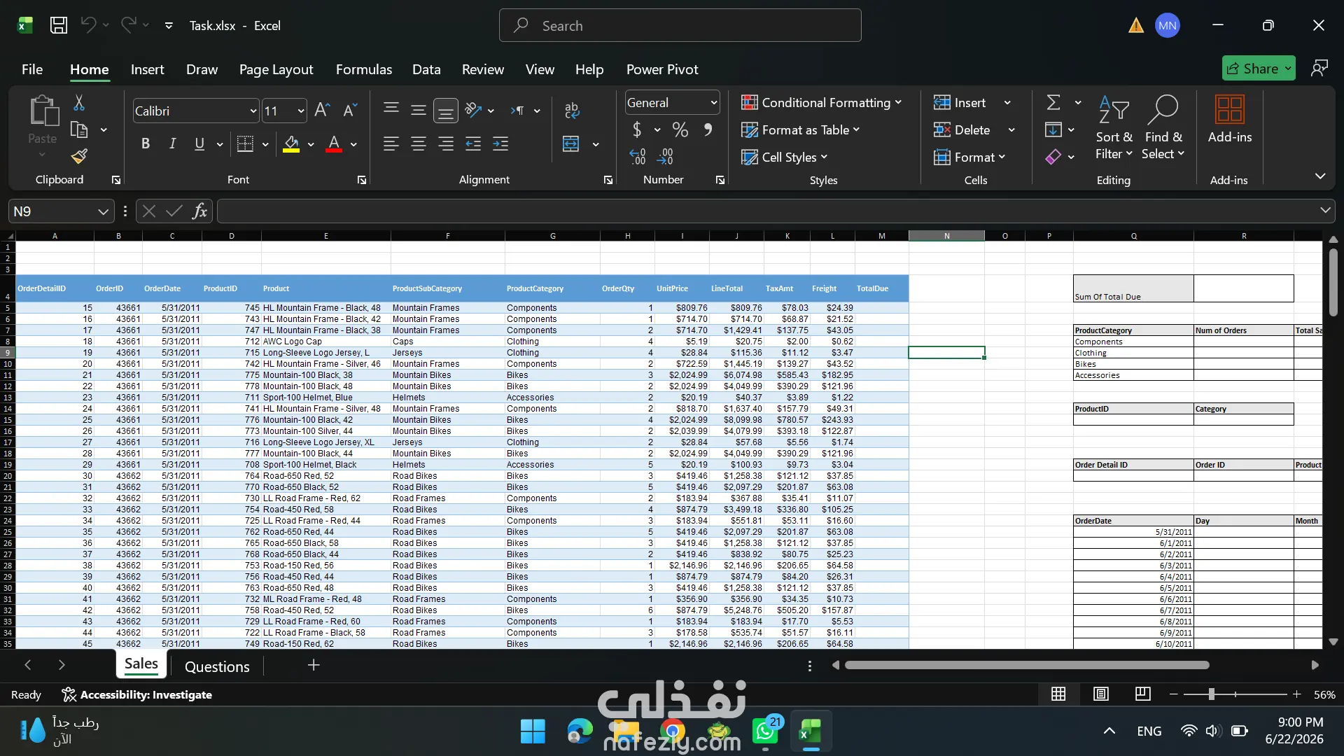Apply Percent Style format

coord(680,129)
